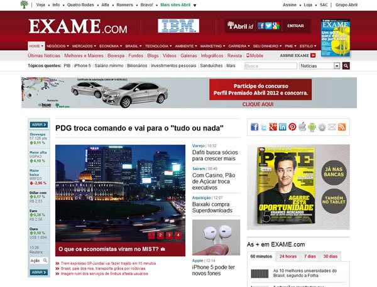The image size is (377, 287).
Task: Click the IBM sponsor logo
Action: (x=178, y=26)
